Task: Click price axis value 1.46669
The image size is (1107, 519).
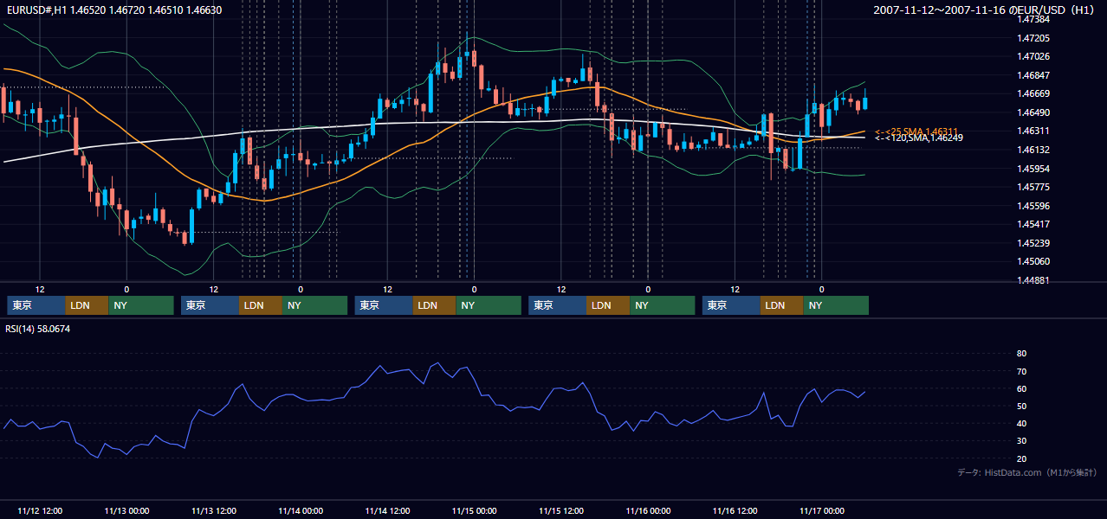Action: (x=1033, y=94)
